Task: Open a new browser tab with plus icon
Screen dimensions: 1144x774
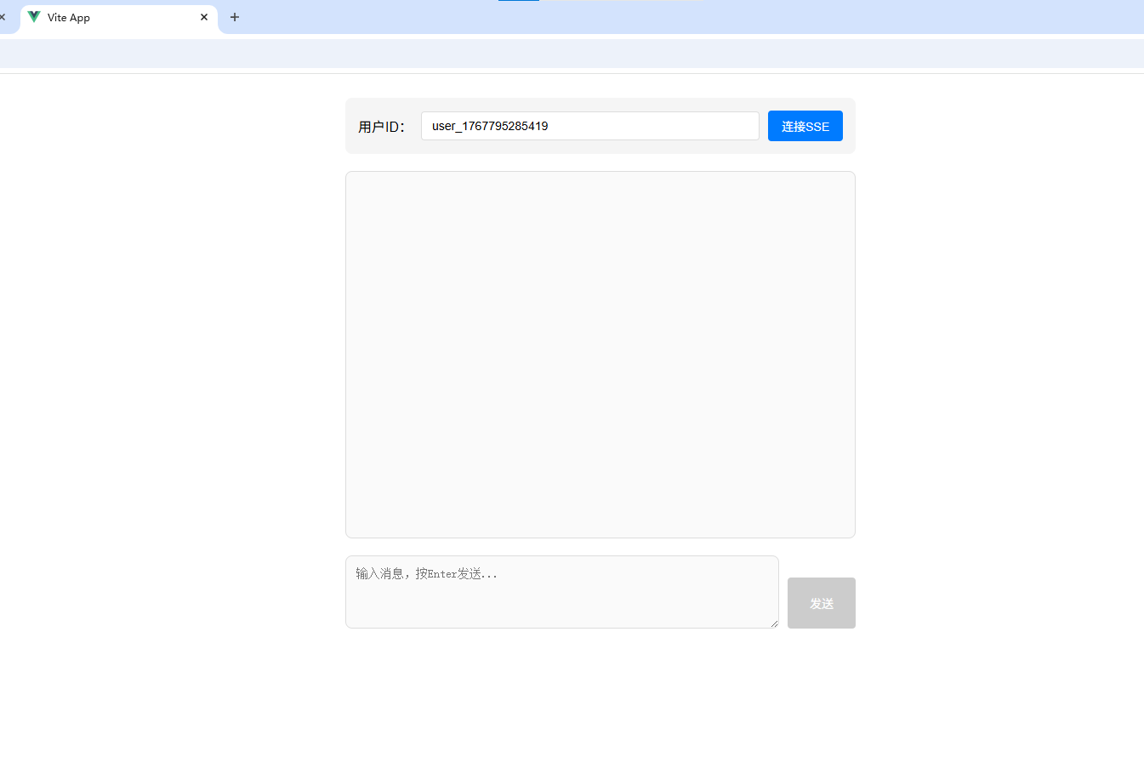Action: coord(235,17)
